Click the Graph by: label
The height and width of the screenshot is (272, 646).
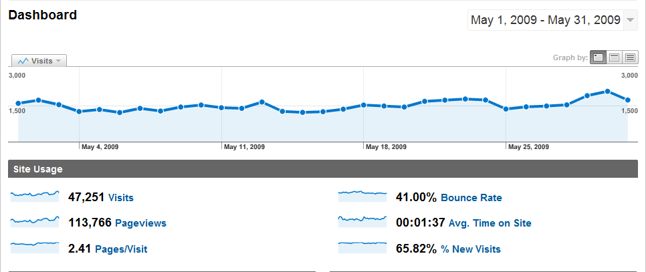coord(570,57)
